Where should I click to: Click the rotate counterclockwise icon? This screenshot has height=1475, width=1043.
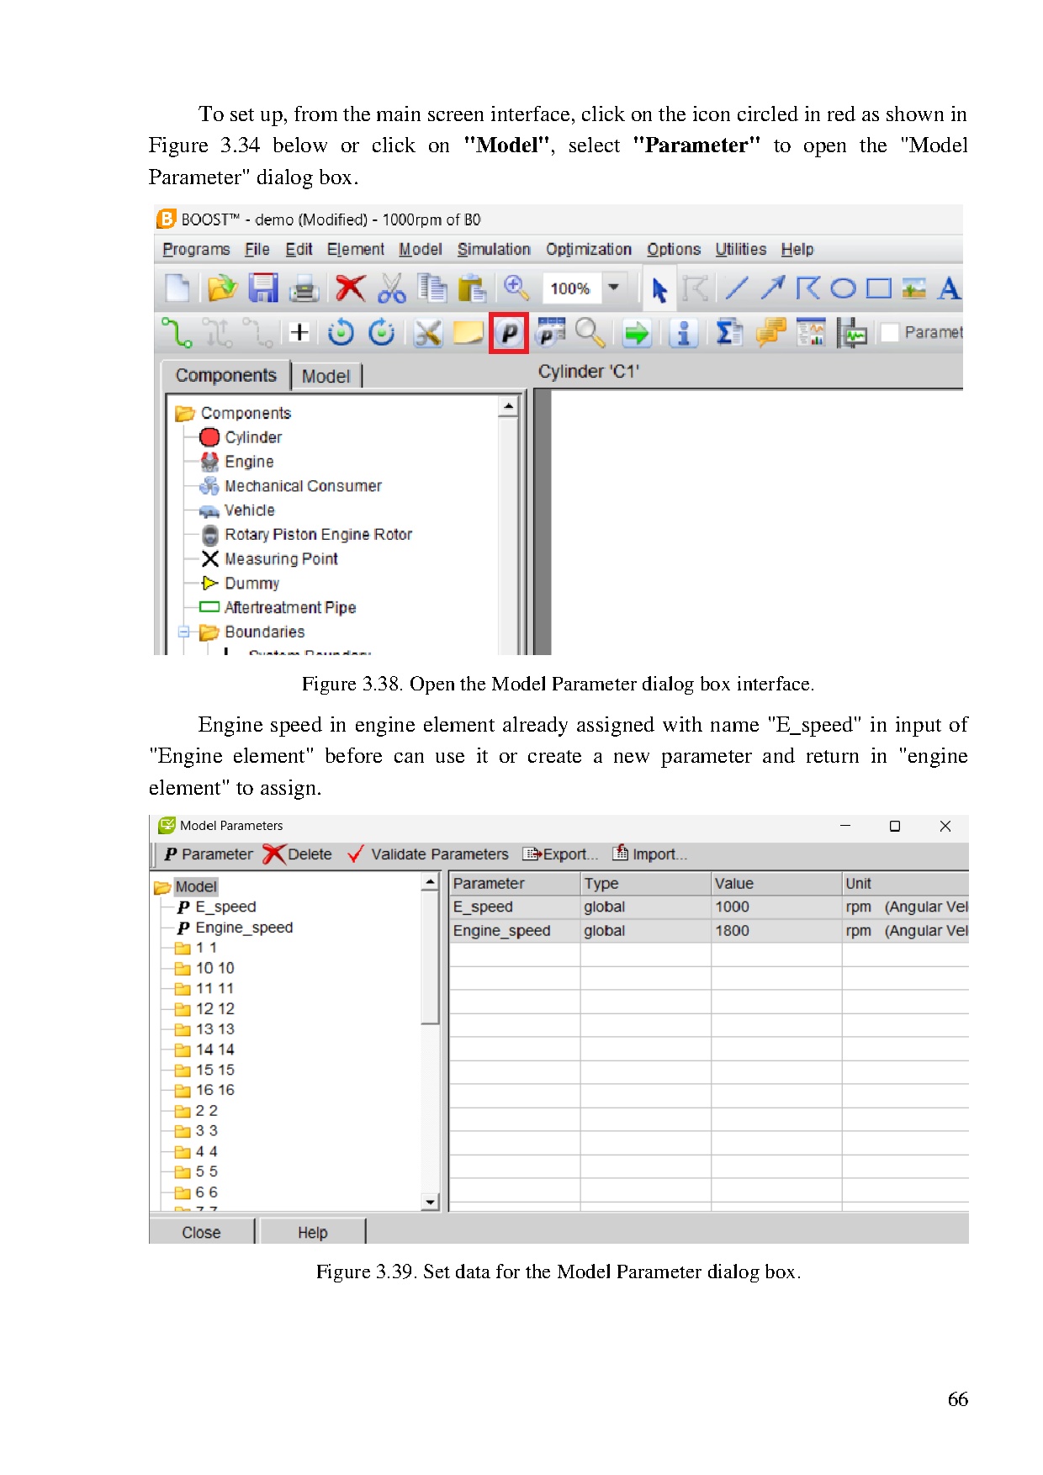click(341, 333)
